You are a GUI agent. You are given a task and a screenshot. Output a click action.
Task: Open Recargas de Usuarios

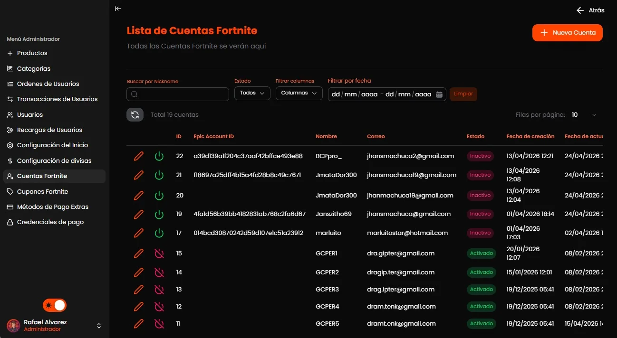54,130
